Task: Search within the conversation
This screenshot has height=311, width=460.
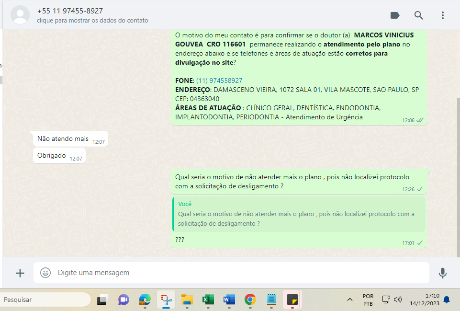Action: [x=419, y=15]
